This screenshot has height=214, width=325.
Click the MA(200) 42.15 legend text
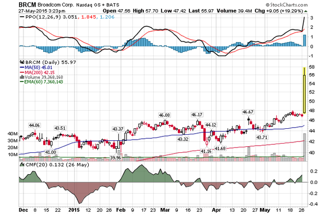click(39, 73)
